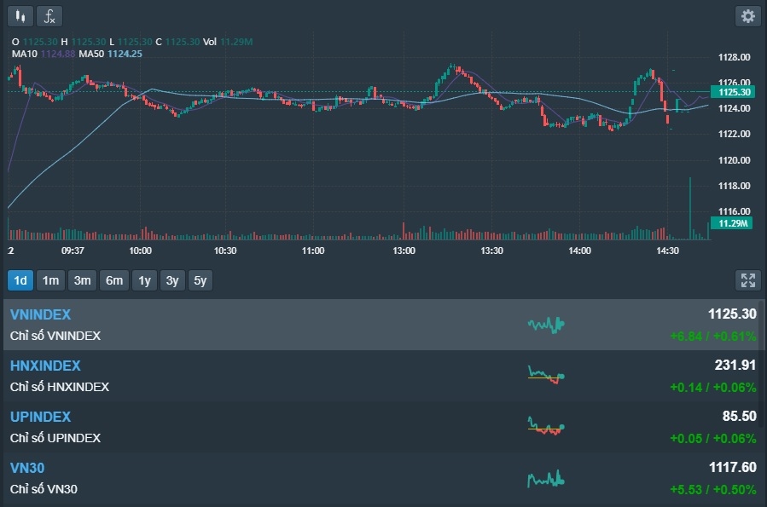This screenshot has width=767, height=507.
Task: Click the VNINDEX sparkline mini chart
Action: (546, 325)
